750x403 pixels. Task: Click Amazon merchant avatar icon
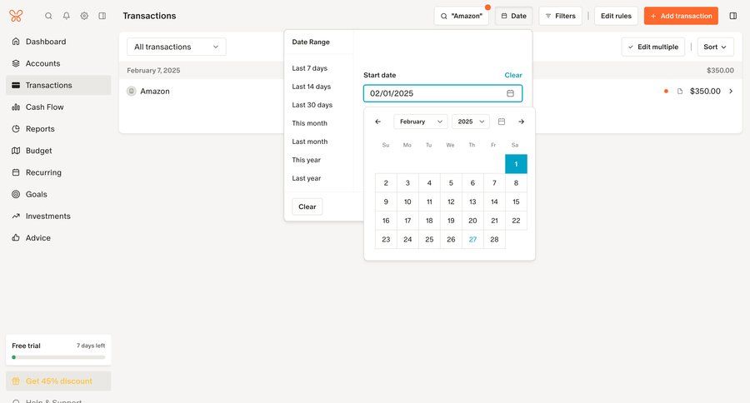(x=132, y=91)
